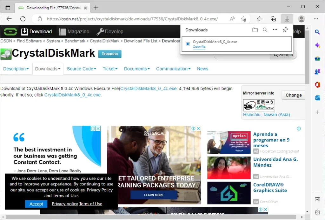Screen dimensions: 325x220
Task: Click the LEARN MORE button in ISACA ad
Action: click(x=154, y=195)
